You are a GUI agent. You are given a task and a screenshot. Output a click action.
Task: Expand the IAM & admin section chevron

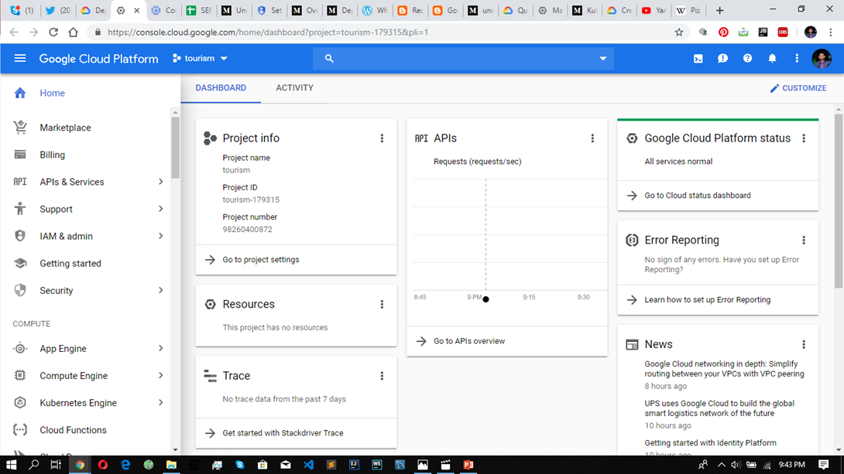click(160, 236)
